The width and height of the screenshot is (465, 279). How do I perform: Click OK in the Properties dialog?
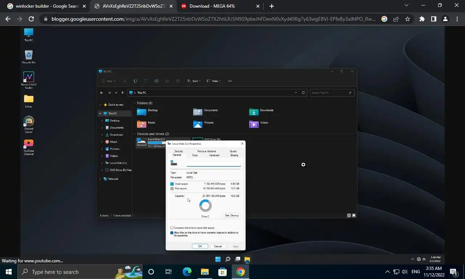pos(200,246)
